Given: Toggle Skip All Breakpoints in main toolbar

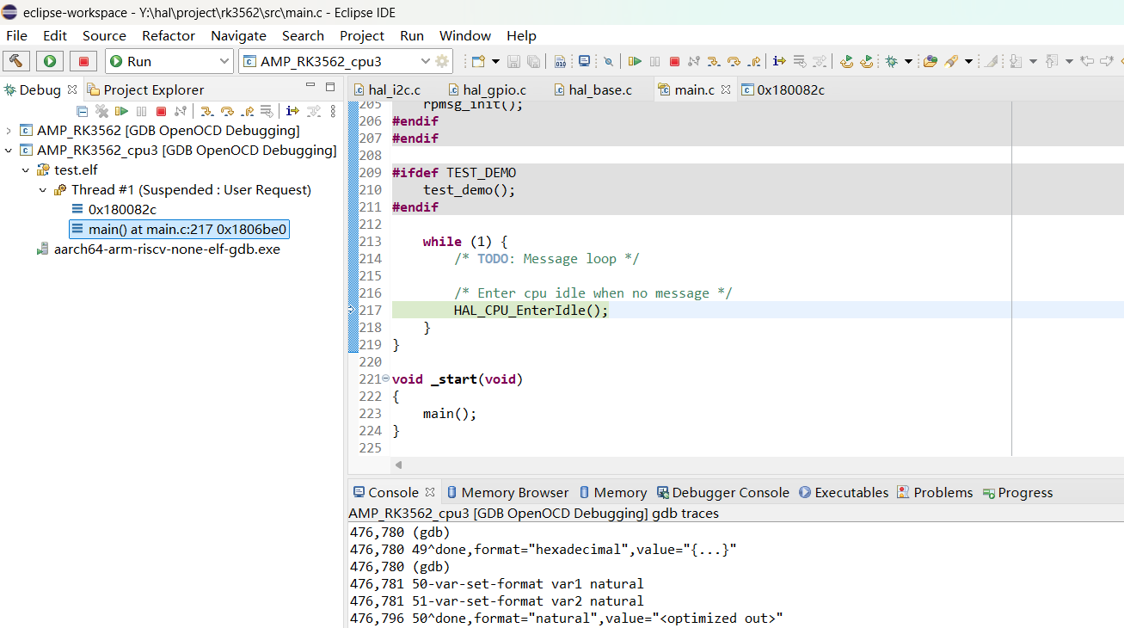Looking at the screenshot, I should coord(608,61).
